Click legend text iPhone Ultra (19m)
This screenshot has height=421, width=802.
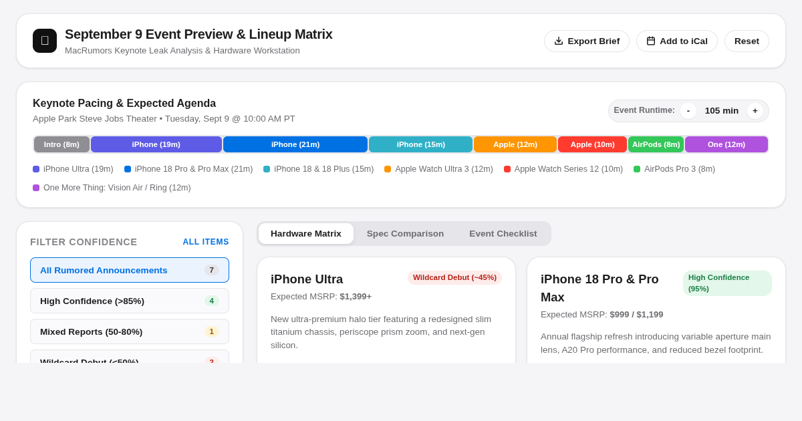[78, 169]
